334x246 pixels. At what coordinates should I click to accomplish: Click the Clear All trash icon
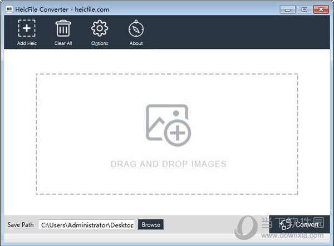[63, 28]
